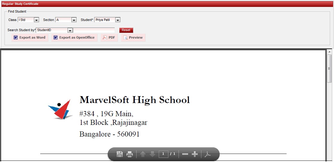Click the save icon in PDF toolbar
This screenshot has height=162, width=334.
(119, 154)
